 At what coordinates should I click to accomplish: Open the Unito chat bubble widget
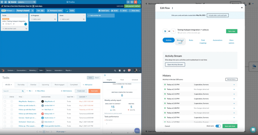tap(253, 130)
